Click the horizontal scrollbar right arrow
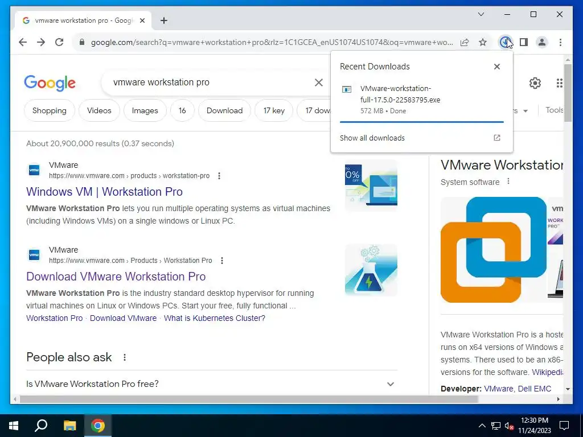 point(559,399)
